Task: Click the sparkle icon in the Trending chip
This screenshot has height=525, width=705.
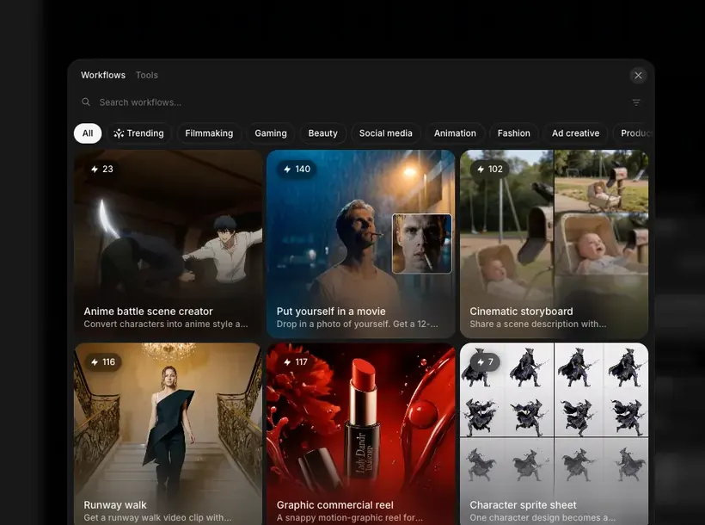Action: pos(119,133)
